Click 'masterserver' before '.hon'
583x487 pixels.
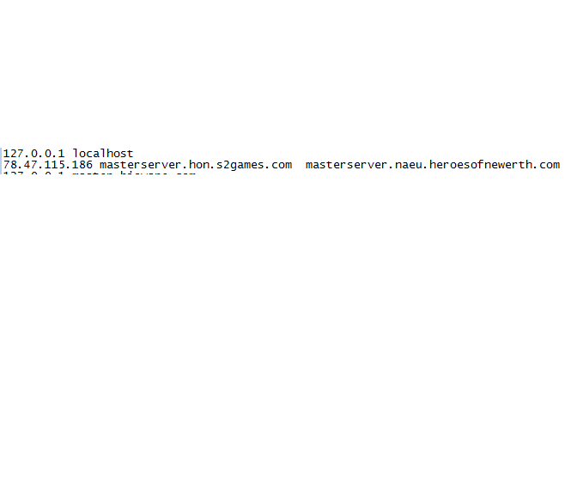[x=141, y=164]
